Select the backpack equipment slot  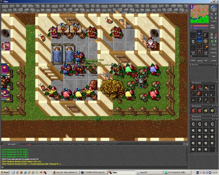(x=206, y=35)
